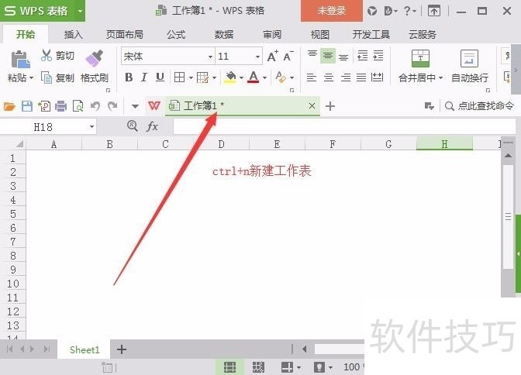Expand quick access toolbar customize arrow

[135, 106]
